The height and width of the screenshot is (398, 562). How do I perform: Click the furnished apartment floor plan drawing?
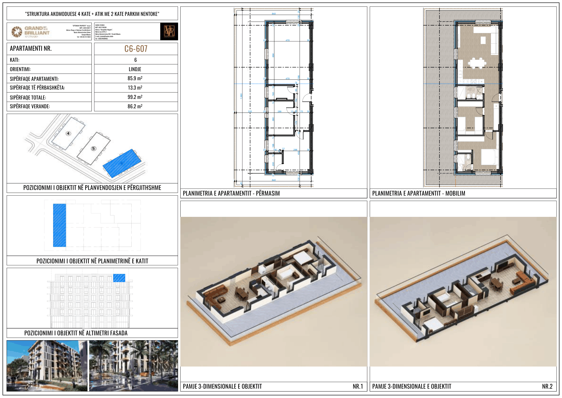point(463,98)
